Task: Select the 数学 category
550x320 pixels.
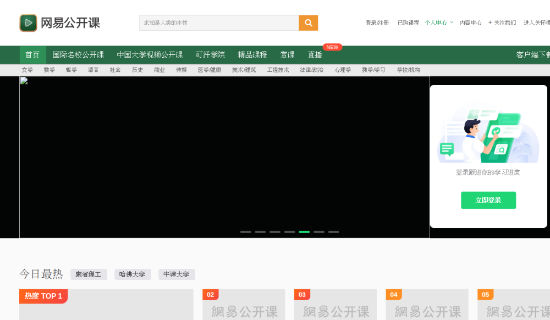Action: click(49, 70)
